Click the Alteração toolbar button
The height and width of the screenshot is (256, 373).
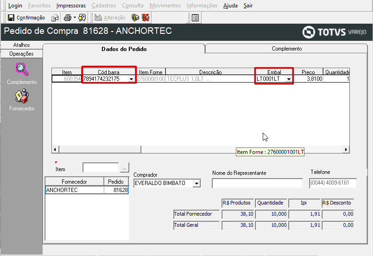click(x=110, y=18)
